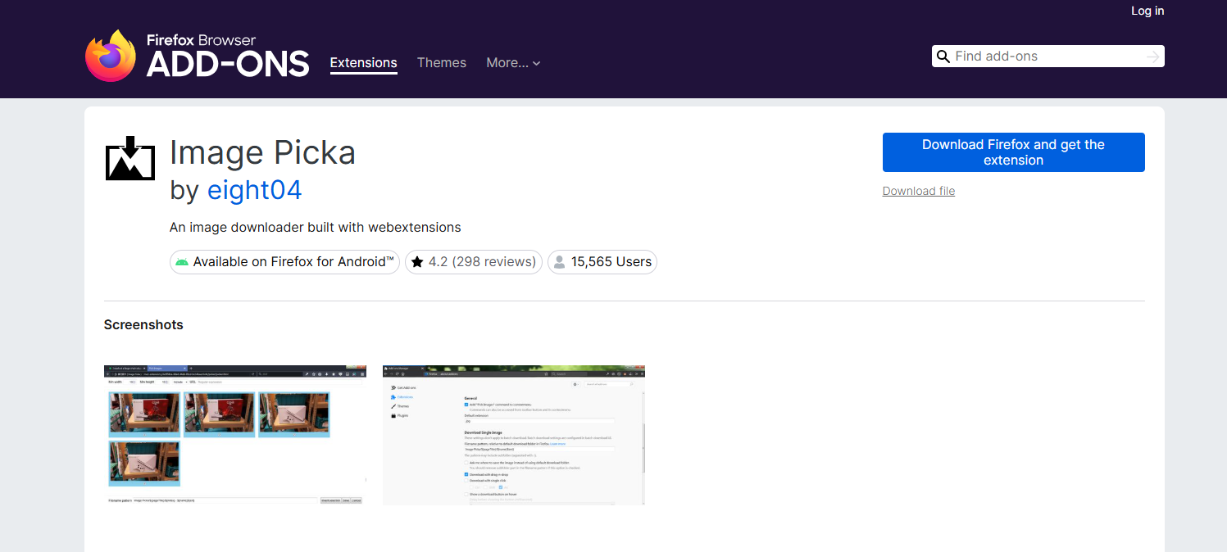Click the Image Picka title text
1227x552 pixels.
(x=262, y=153)
